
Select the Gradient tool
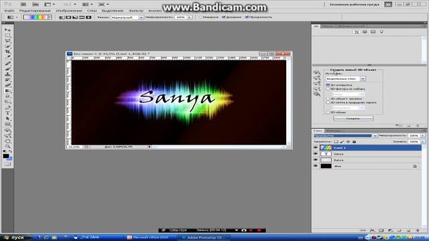click(7, 91)
